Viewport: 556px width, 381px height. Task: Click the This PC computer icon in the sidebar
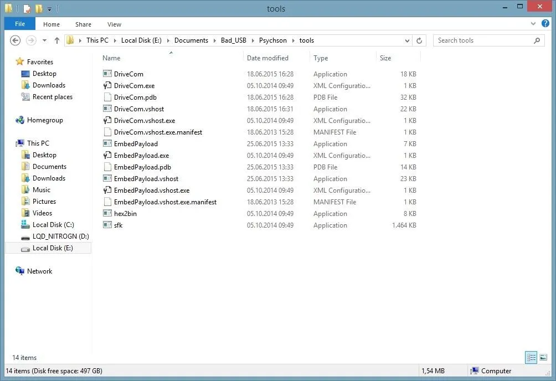click(x=20, y=143)
